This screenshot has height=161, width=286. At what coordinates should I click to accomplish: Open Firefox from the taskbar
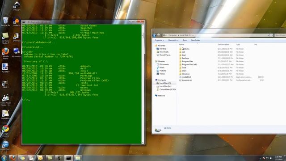[13, 158]
